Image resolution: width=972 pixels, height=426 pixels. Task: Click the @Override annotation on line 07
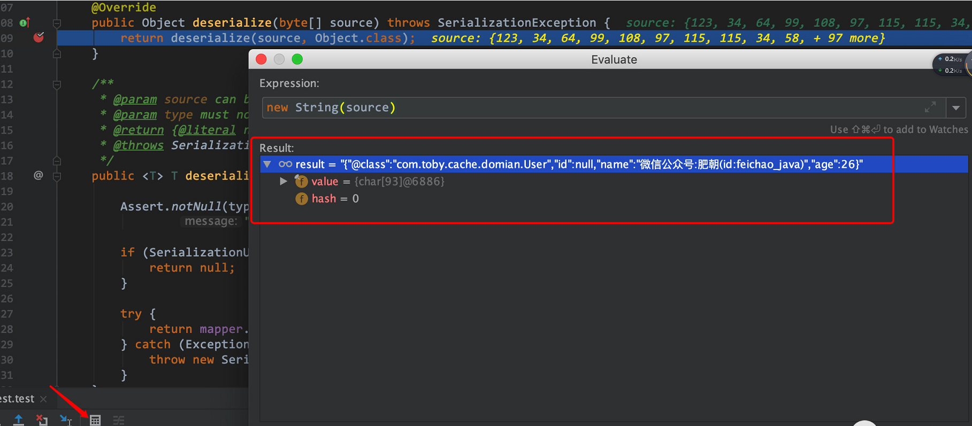[x=124, y=7]
